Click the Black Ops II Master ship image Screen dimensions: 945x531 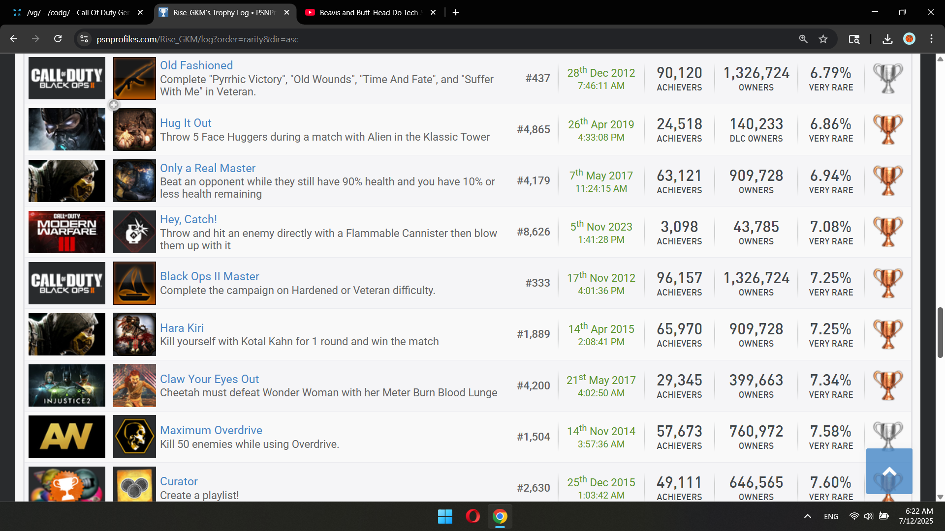pos(134,283)
